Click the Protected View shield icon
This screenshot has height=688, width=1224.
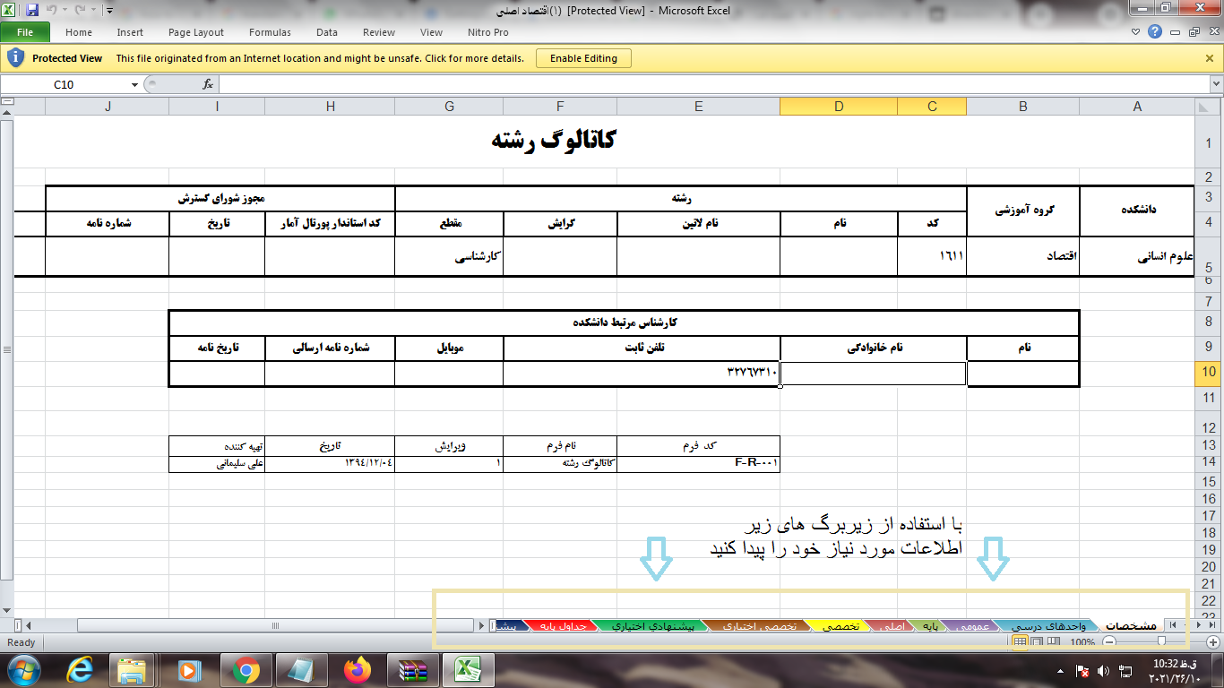click(15, 58)
